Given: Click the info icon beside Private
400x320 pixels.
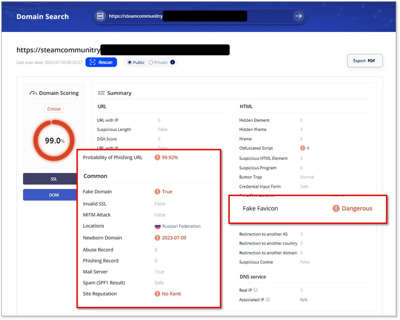Looking at the screenshot, I should tap(172, 62).
